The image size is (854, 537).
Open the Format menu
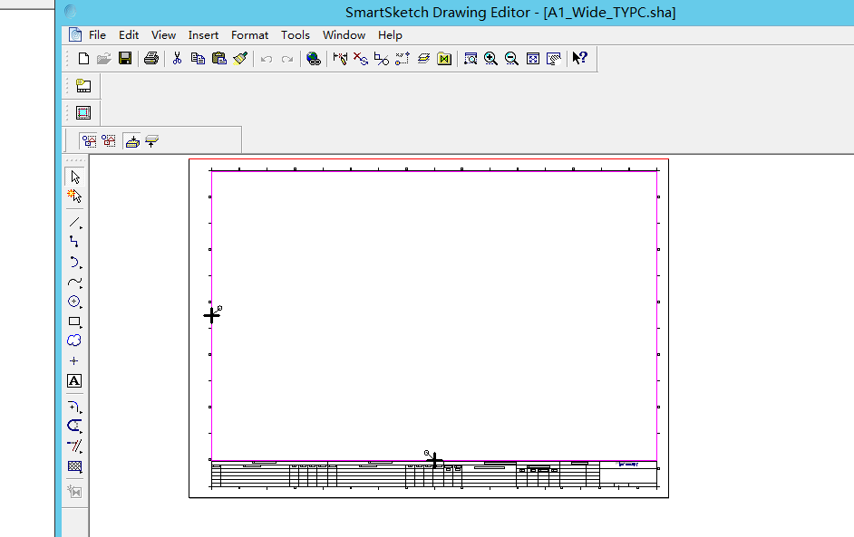coord(249,34)
